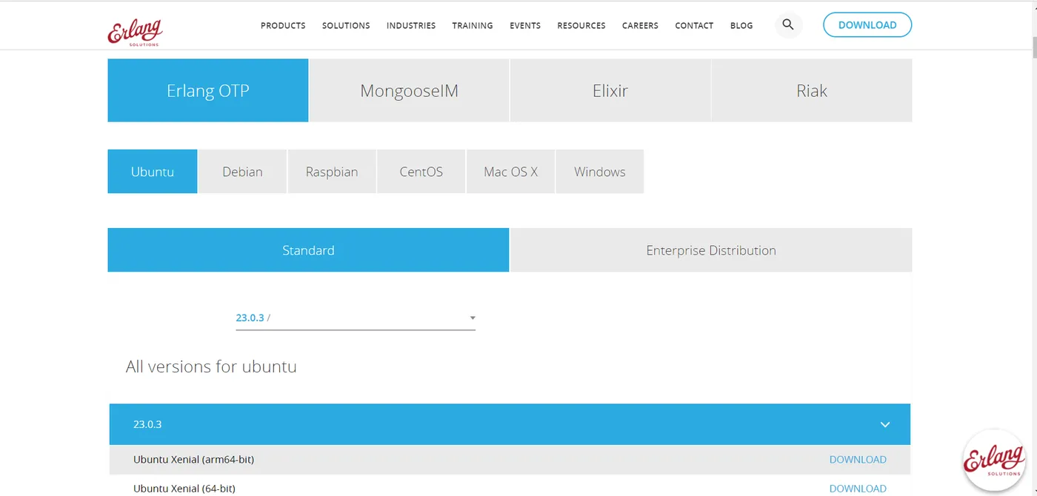Image resolution: width=1037 pixels, height=496 pixels.
Task: Open the CONTACT page
Action: [x=694, y=25]
